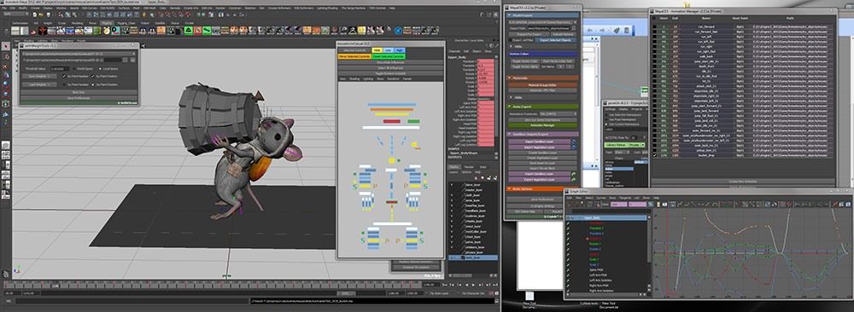Click the yellow Hide button in picker
The height and width of the screenshot is (312, 854).
pyautogui.click(x=377, y=50)
